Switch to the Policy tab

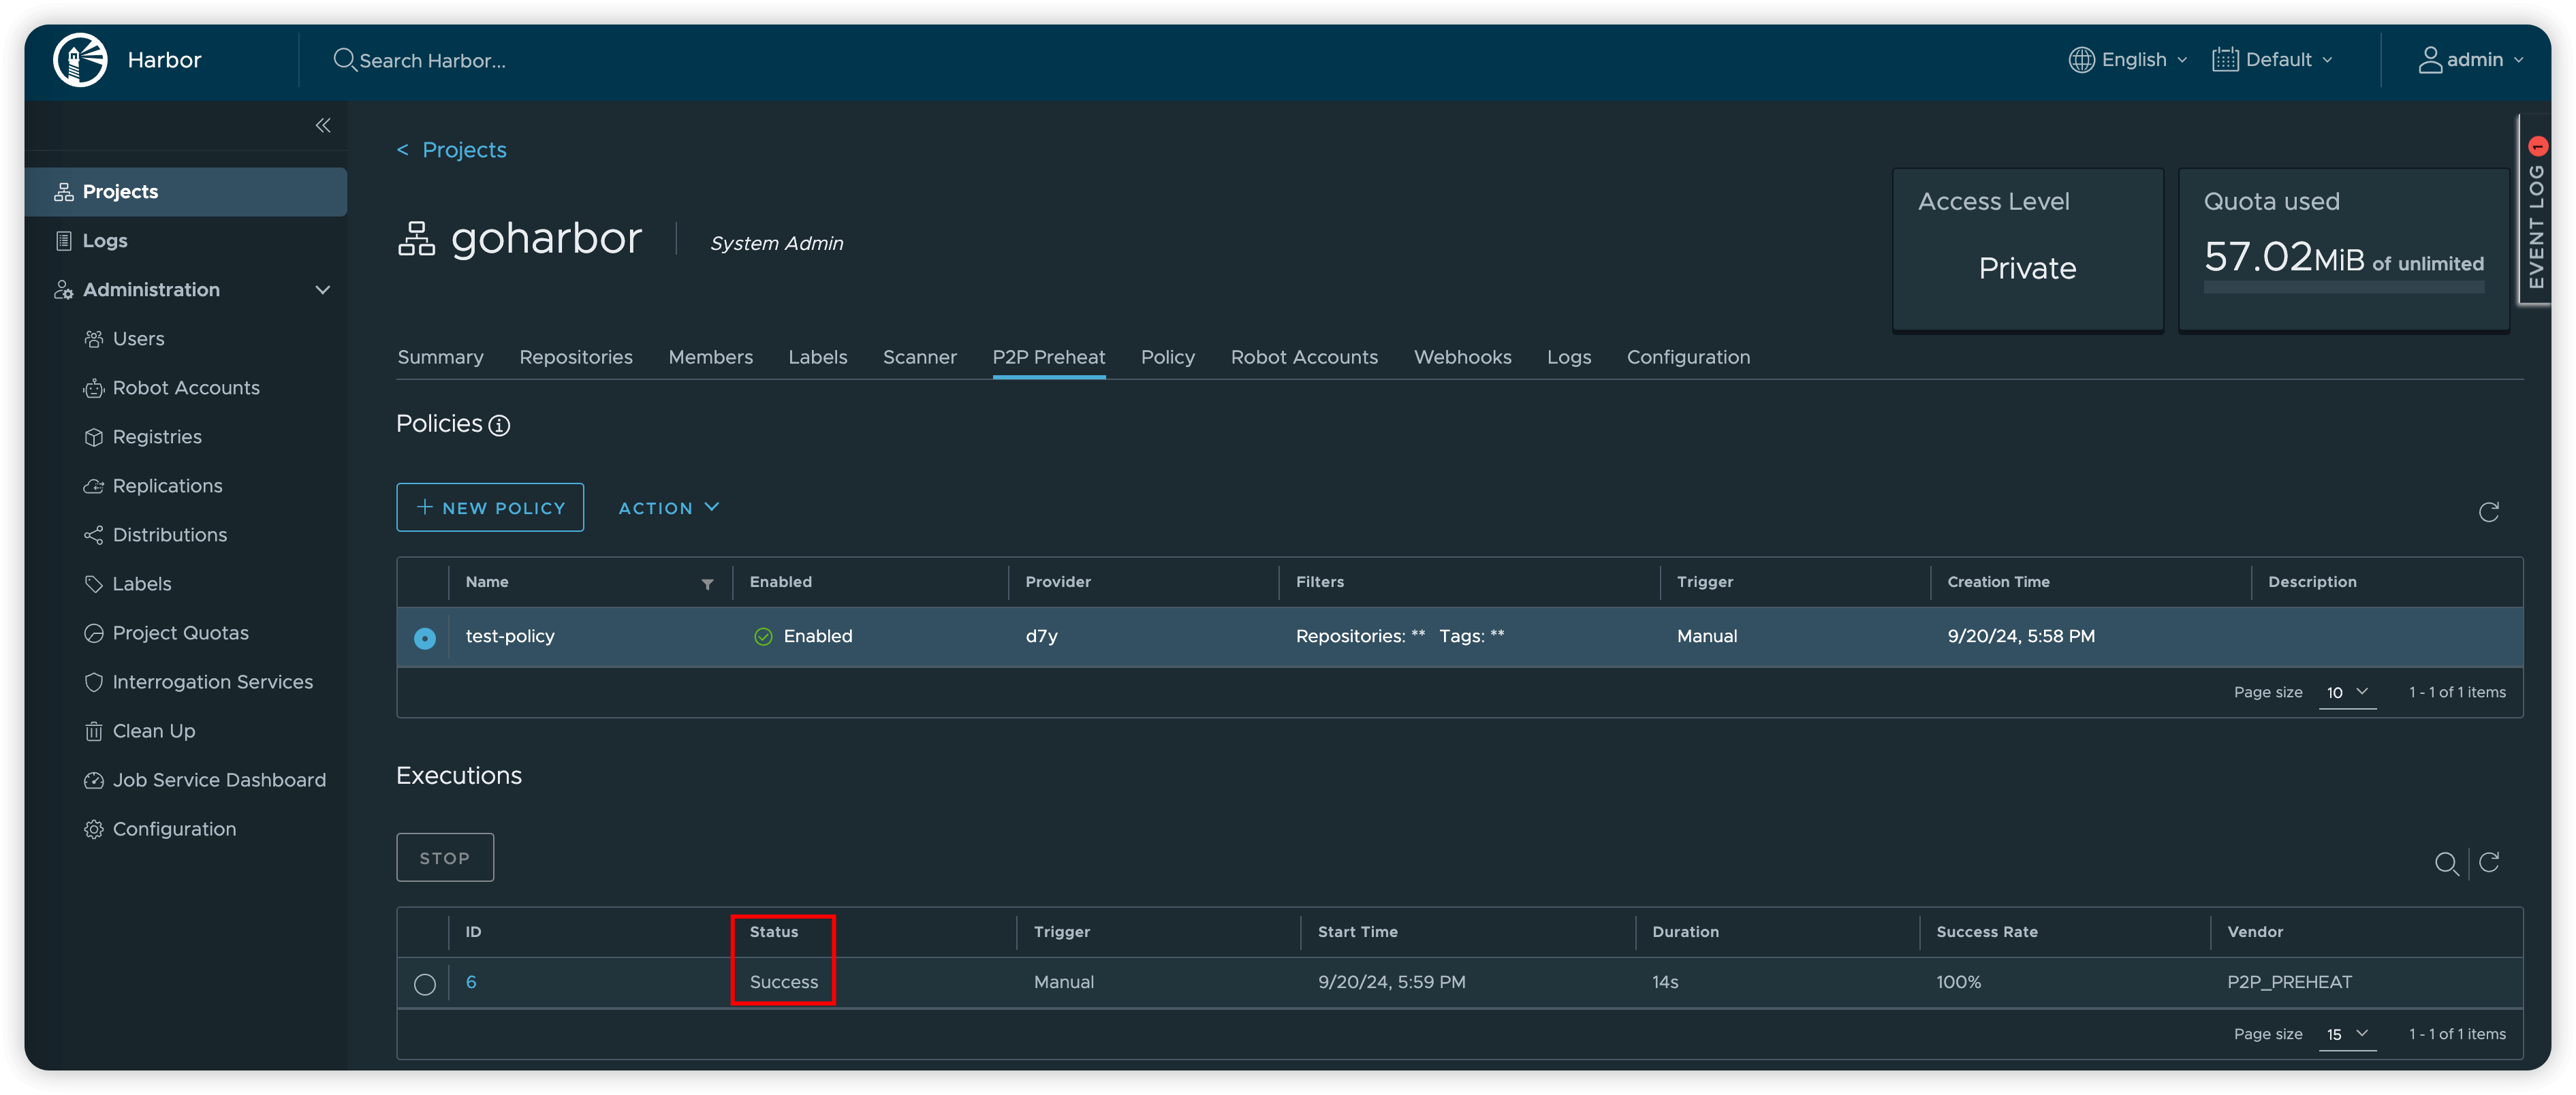[x=1167, y=357]
